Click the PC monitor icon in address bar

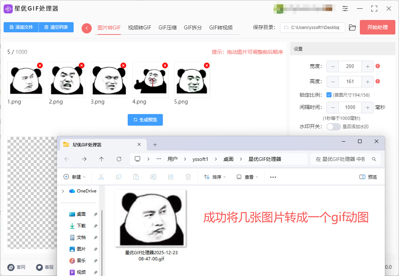(137, 159)
